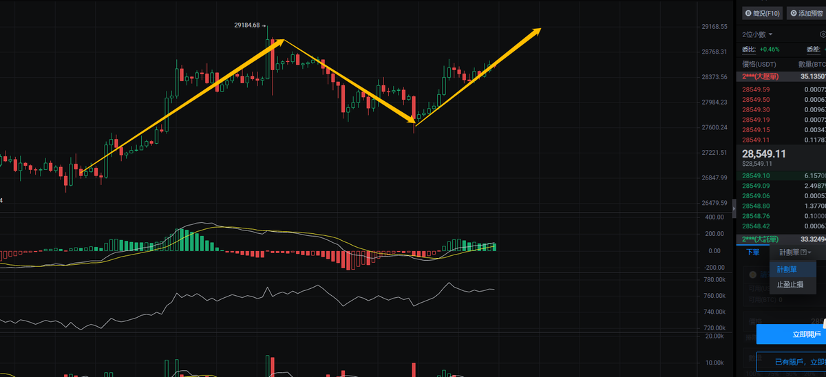
Task: Select bid price 28548.76
Action: 756,216
